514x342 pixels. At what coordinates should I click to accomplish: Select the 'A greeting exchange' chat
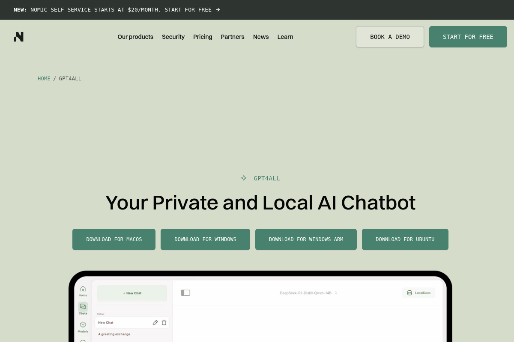tap(114, 334)
